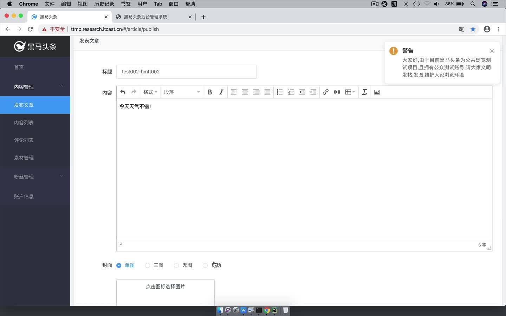Click the clear formatting icon
506x316 pixels.
[x=364, y=92]
